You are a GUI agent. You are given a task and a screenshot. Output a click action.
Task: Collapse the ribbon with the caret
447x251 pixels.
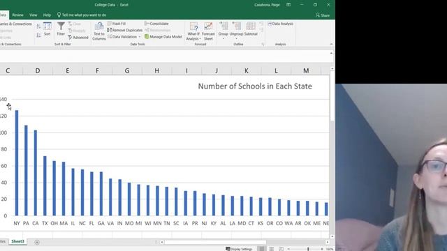tap(331, 44)
